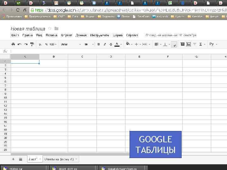This screenshot has width=227, height=170.
Task: Select column header B
Action: click(x=54, y=57)
